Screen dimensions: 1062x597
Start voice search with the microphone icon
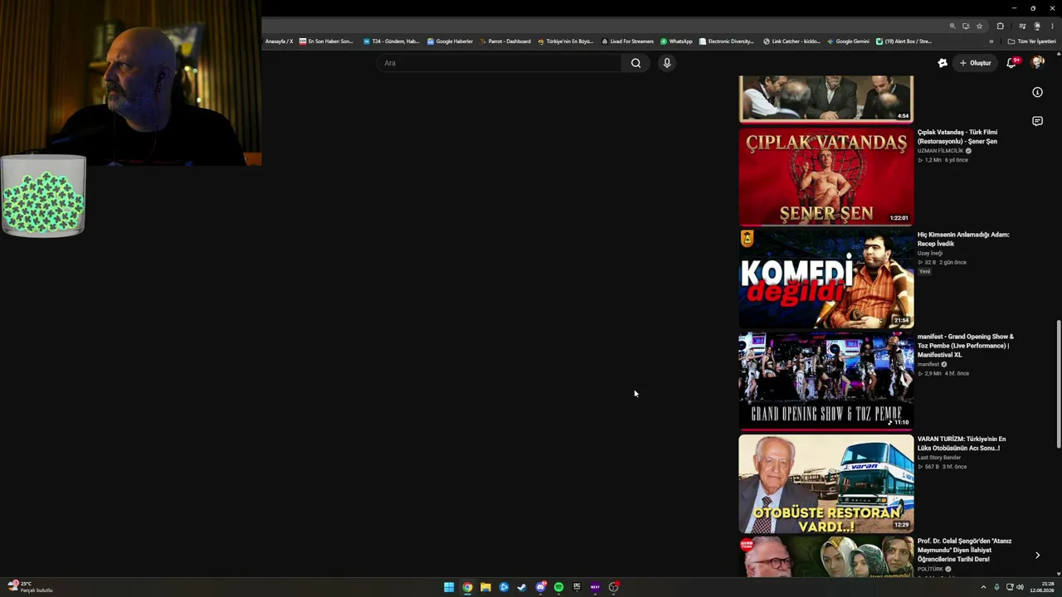pyautogui.click(x=666, y=63)
